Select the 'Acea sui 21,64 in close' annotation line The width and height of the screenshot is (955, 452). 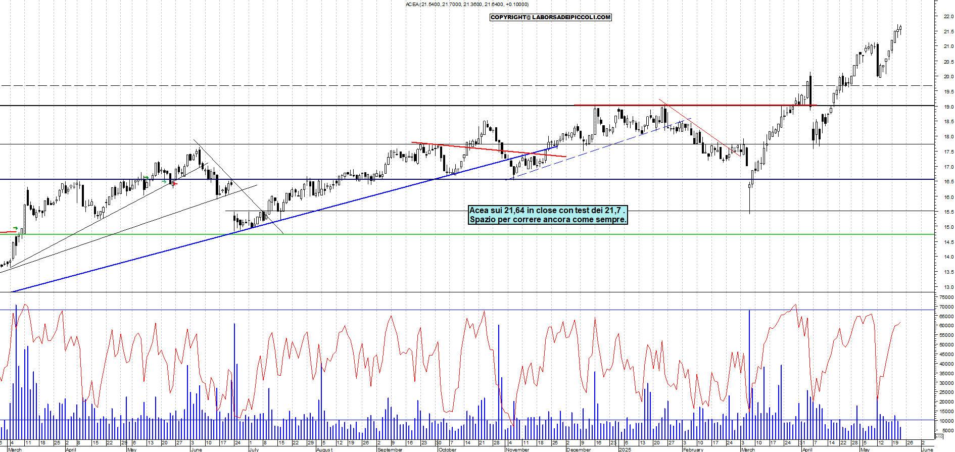pyautogui.click(x=547, y=210)
